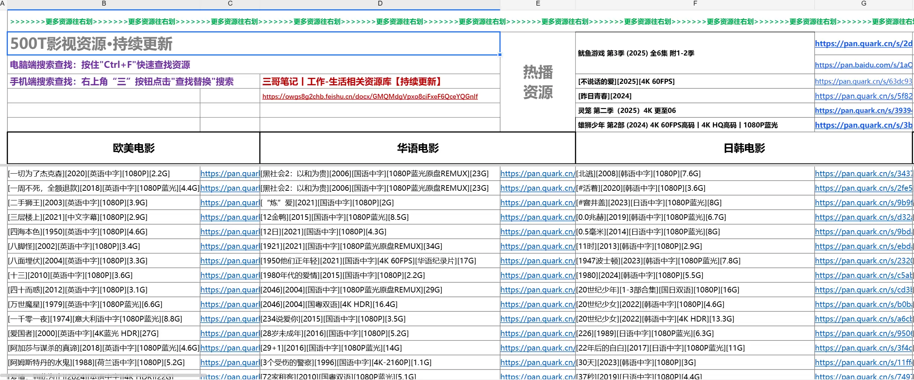The height and width of the screenshot is (380, 914).
Task: Open the 鱿鱼游戏 第3季 quark pan link
Action: tap(863, 44)
